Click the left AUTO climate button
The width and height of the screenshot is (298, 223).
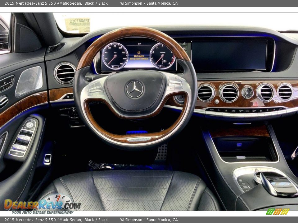pyautogui.click(x=212, y=110)
